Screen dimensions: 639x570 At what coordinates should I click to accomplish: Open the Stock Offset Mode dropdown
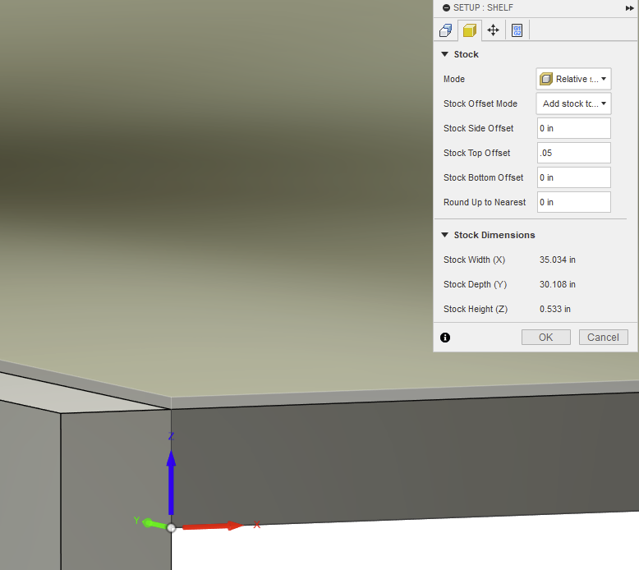pyautogui.click(x=573, y=103)
